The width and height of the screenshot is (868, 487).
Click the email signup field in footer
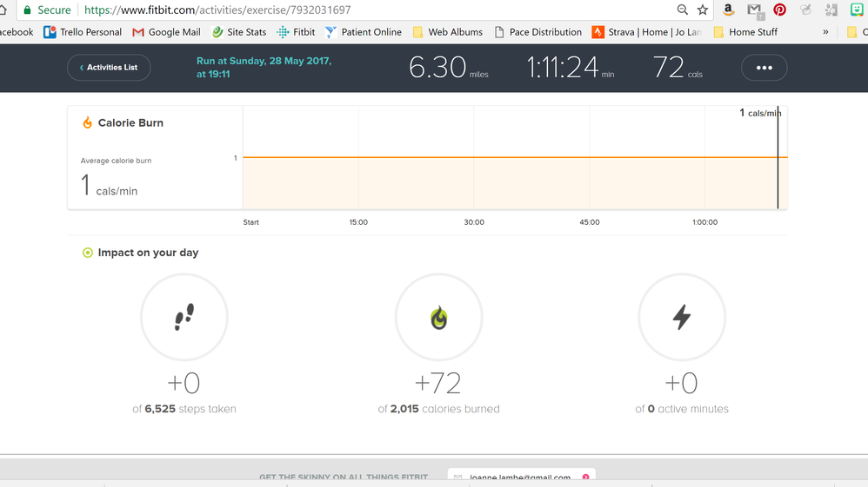click(x=519, y=477)
